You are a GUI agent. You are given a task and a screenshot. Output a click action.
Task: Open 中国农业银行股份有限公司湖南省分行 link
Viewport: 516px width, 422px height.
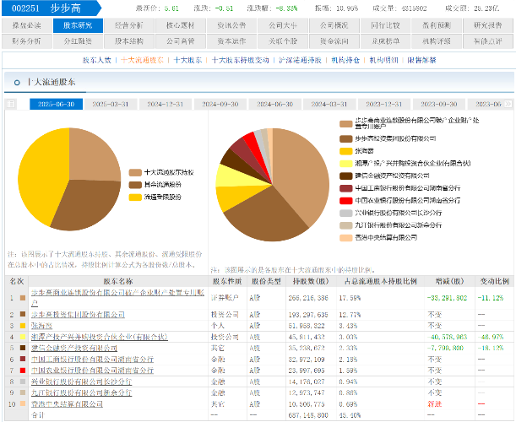click(92, 371)
